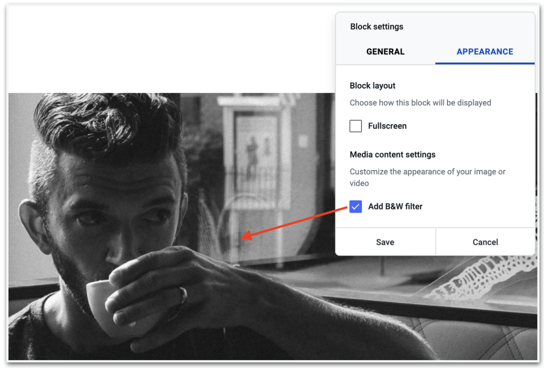This screenshot has height=368, width=544.
Task: Save the block settings
Action: coord(385,242)
